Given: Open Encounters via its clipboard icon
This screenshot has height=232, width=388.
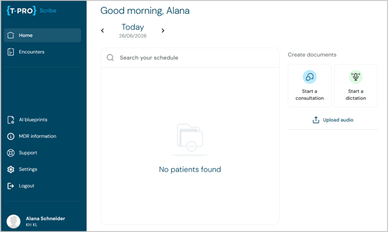Looking at the screenshot, I should point(10,52).
